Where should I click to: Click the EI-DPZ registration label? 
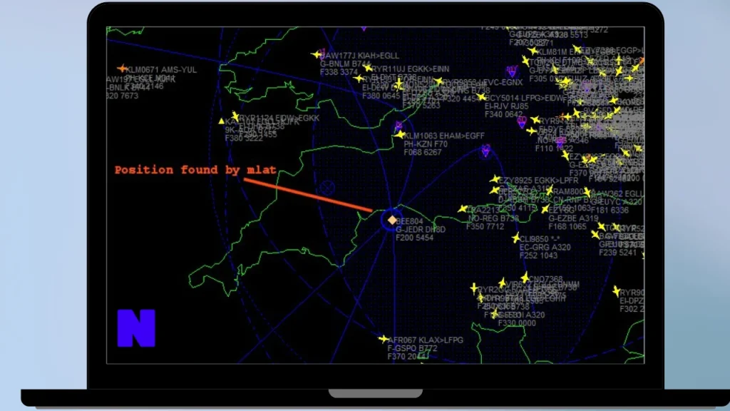click(632, 301)
